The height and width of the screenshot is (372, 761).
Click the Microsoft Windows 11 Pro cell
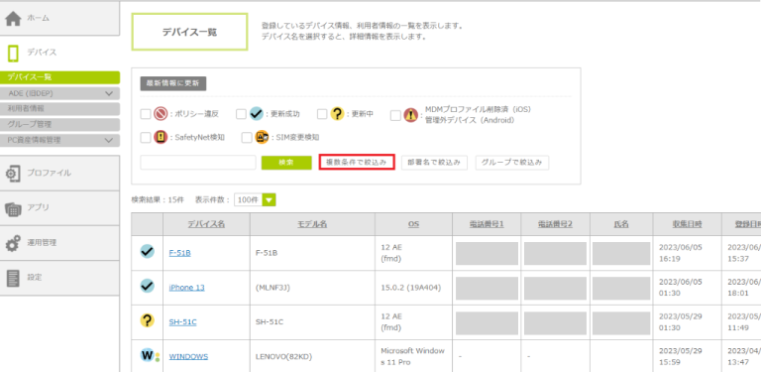pos(412,357)
